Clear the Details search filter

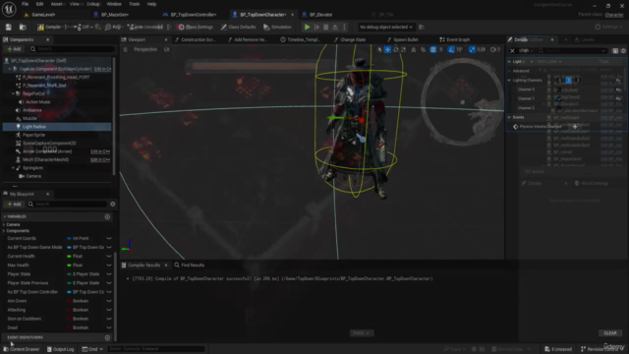(512, 50)
